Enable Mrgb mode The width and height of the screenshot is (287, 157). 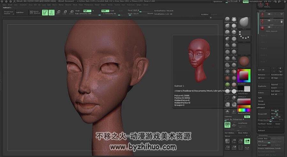point(77,11)
